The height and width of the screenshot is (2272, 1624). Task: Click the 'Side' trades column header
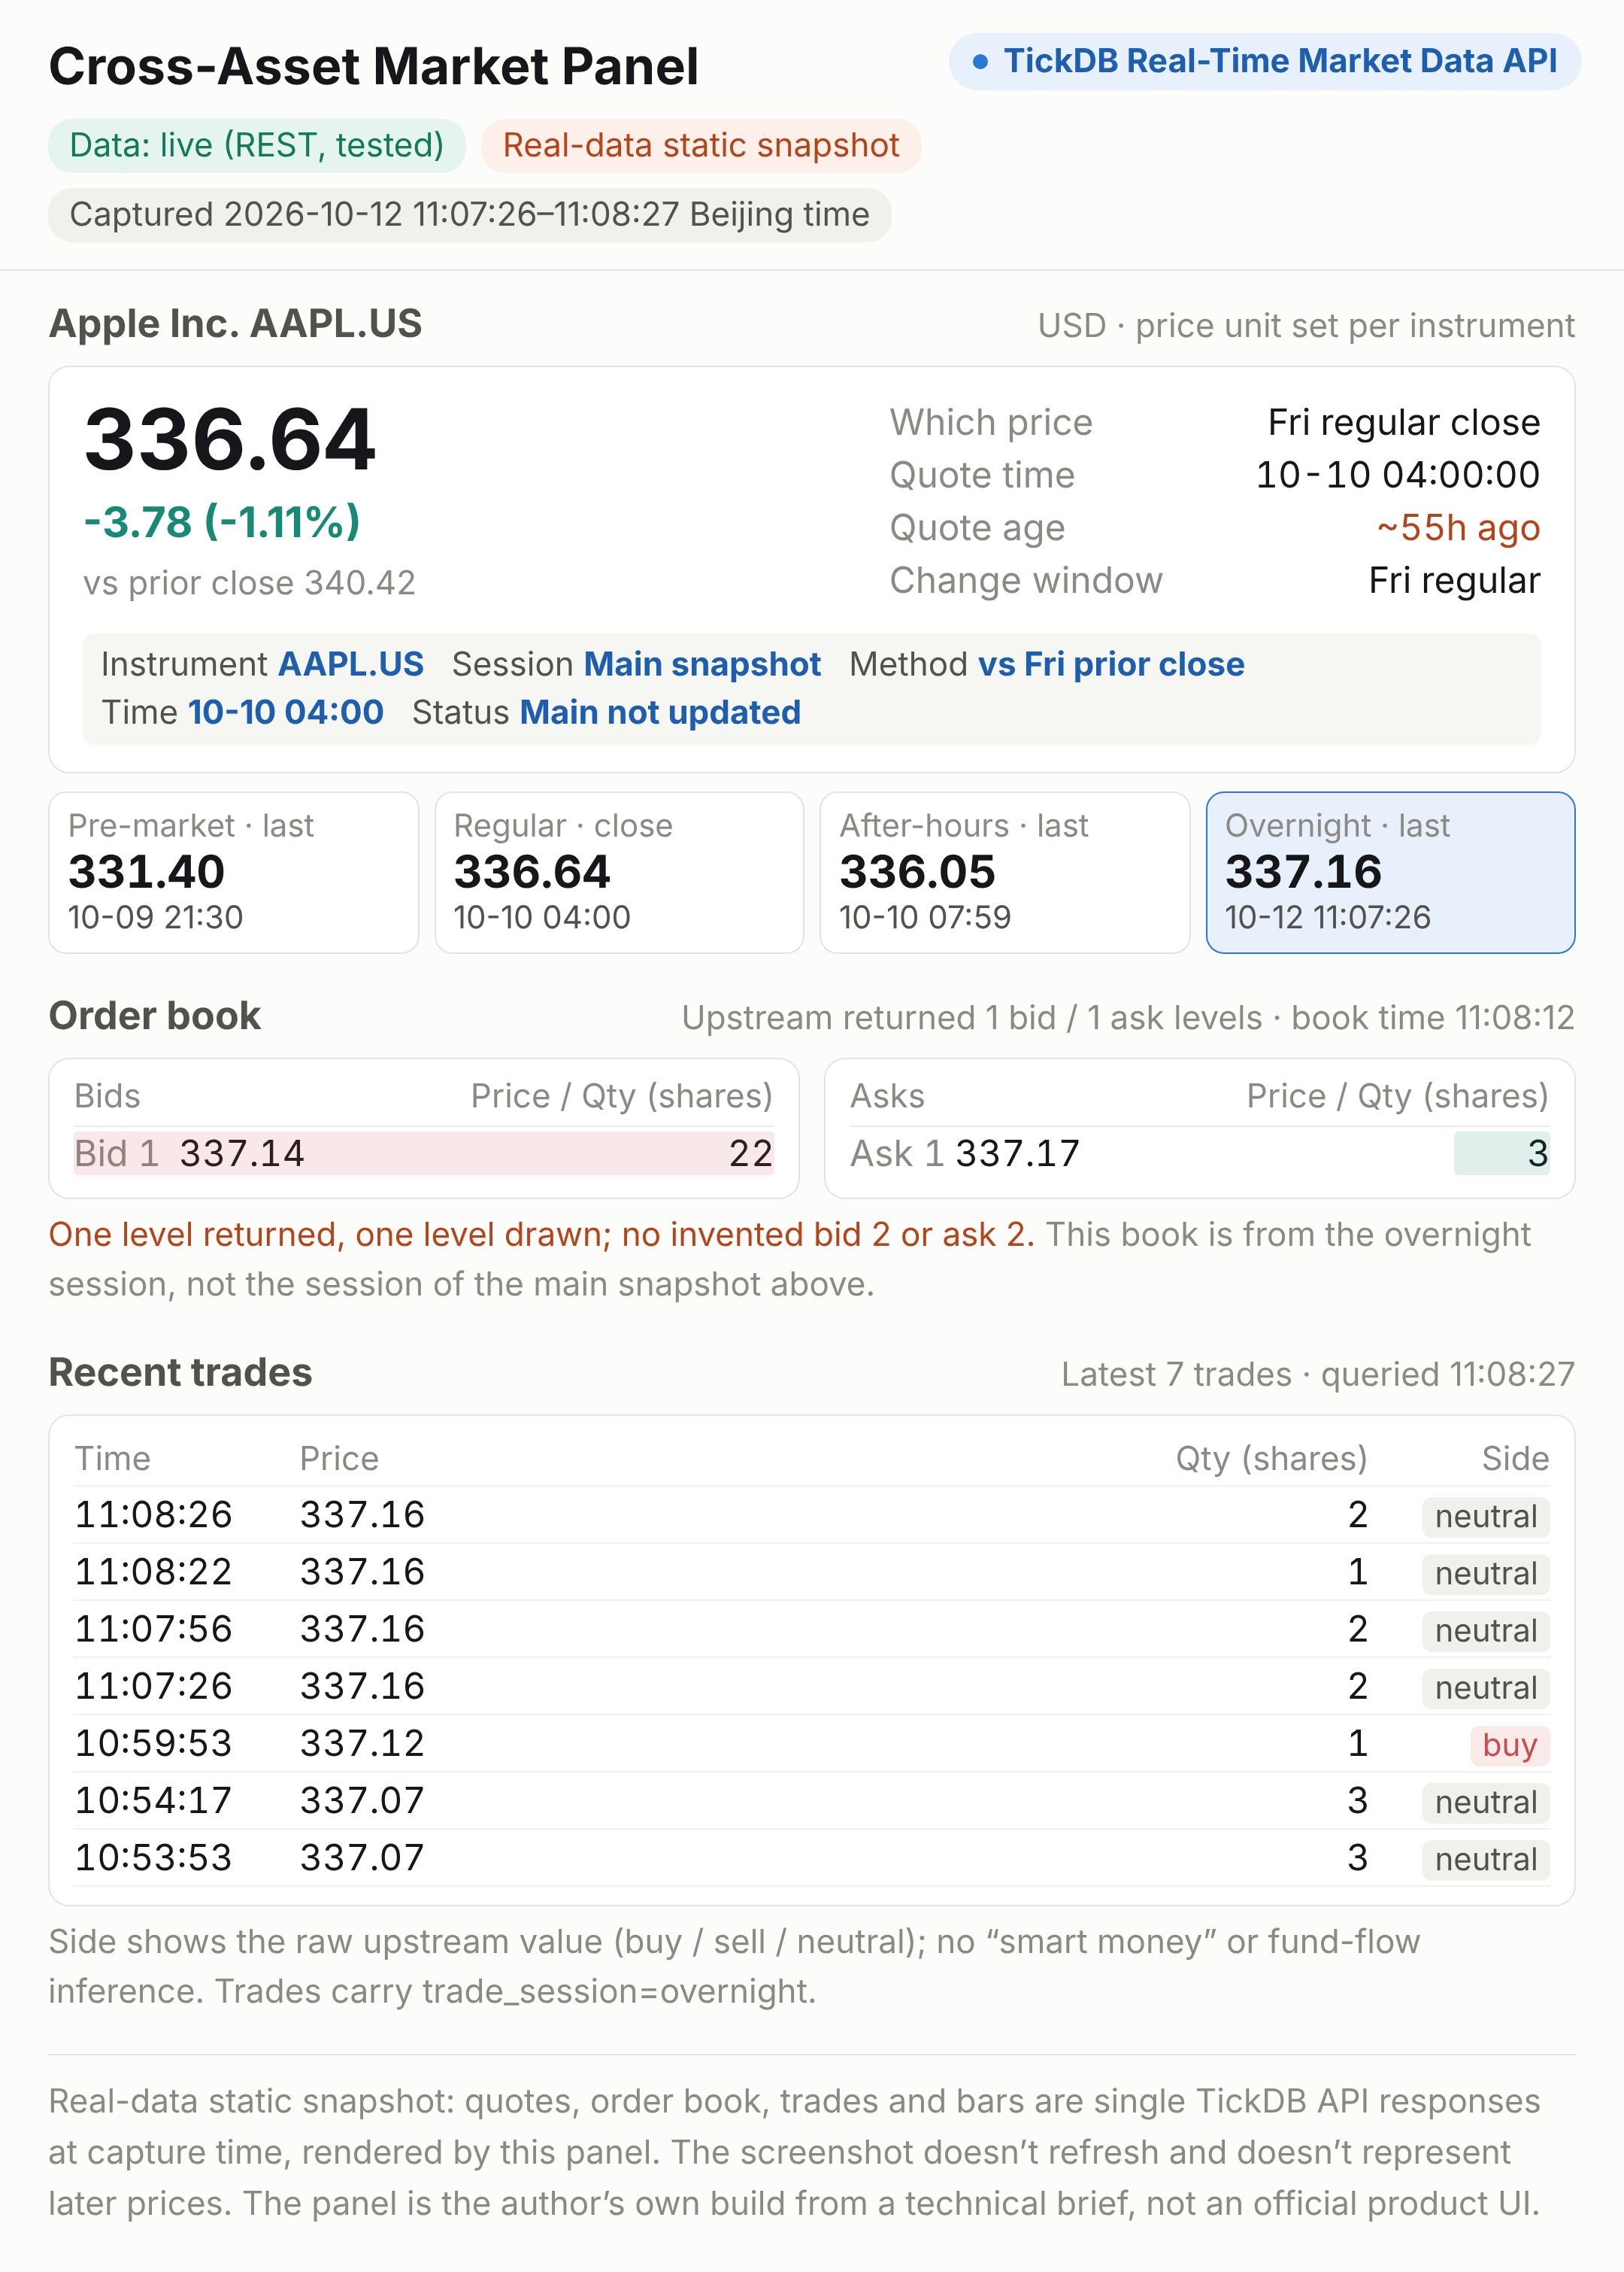1515,1459
